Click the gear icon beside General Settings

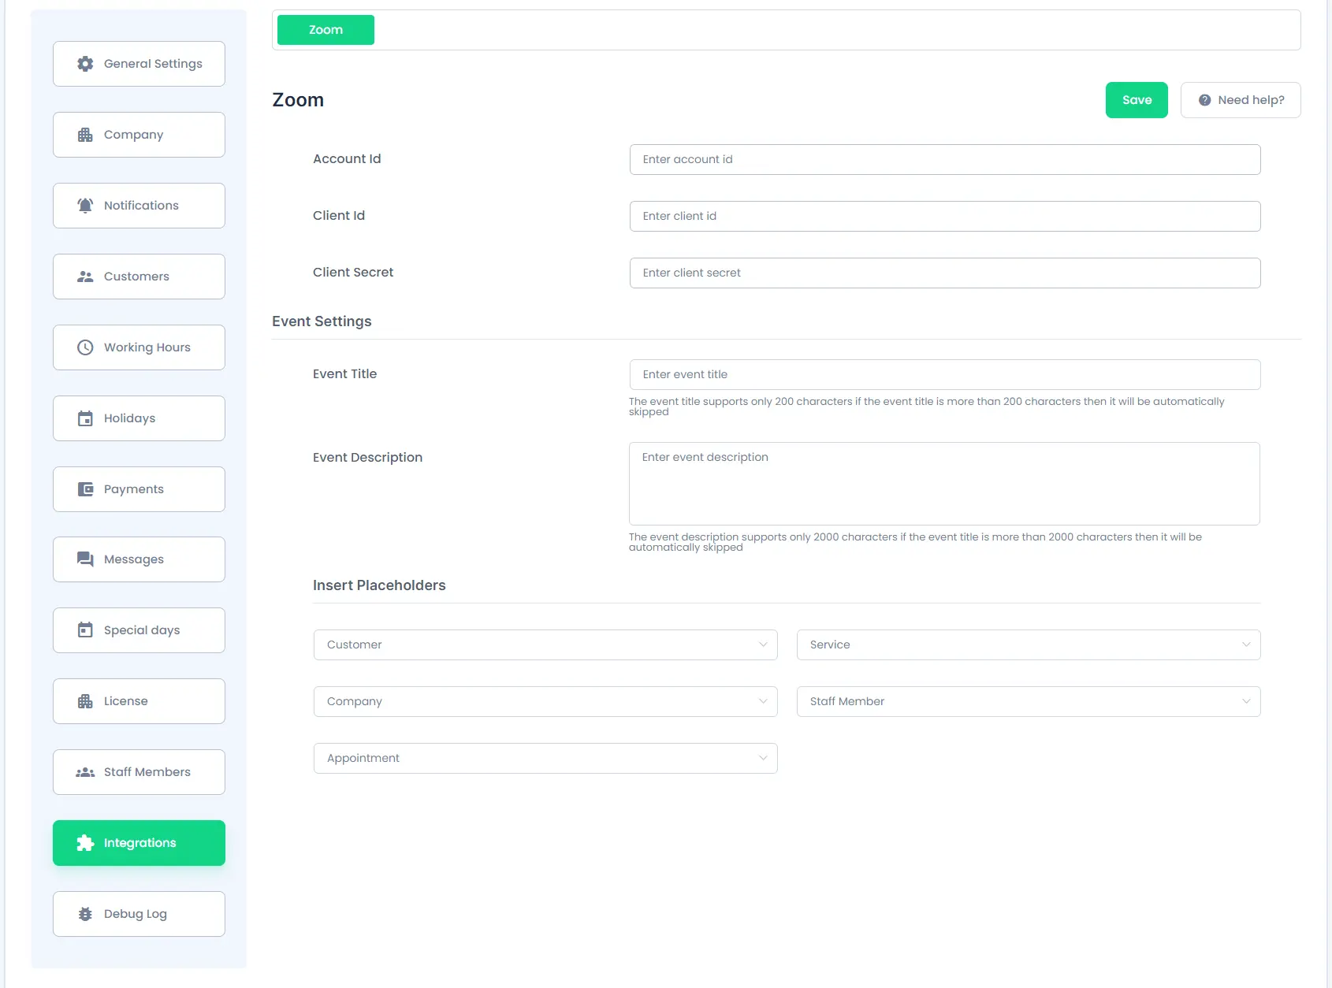click(85, 64)
